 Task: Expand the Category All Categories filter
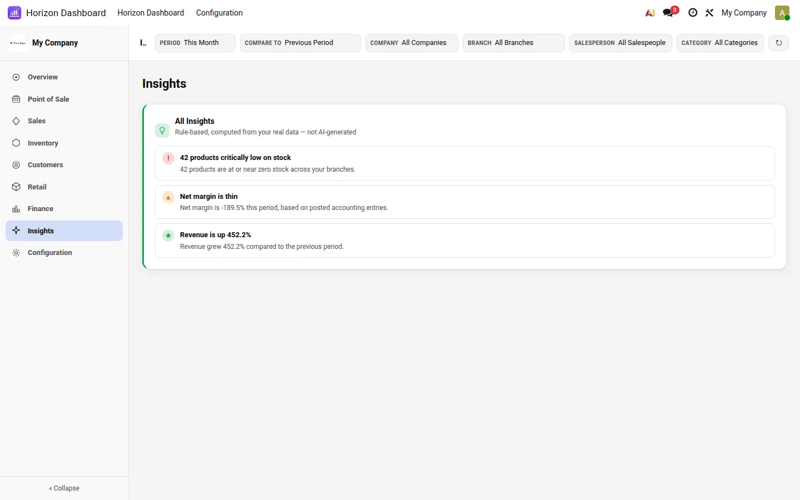(x=720, y=43)
